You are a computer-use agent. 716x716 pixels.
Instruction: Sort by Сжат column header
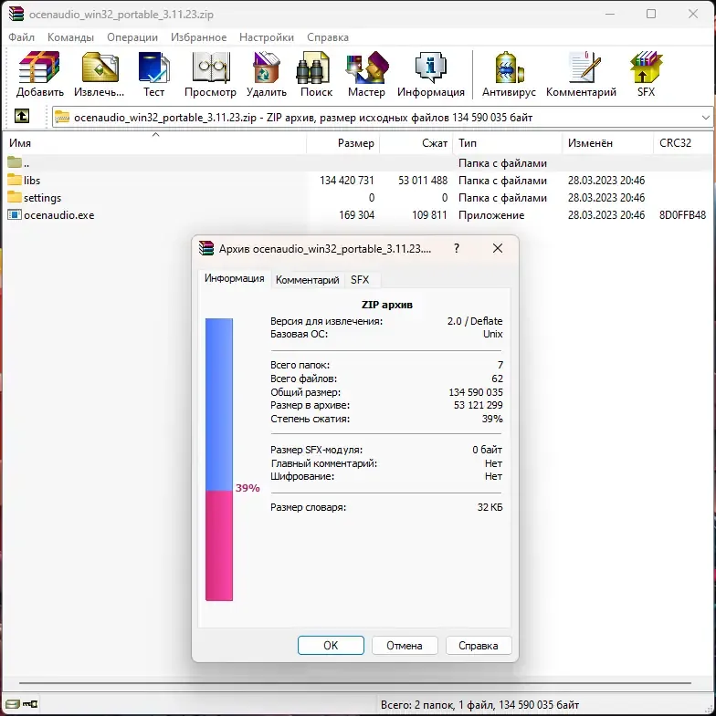416,143
